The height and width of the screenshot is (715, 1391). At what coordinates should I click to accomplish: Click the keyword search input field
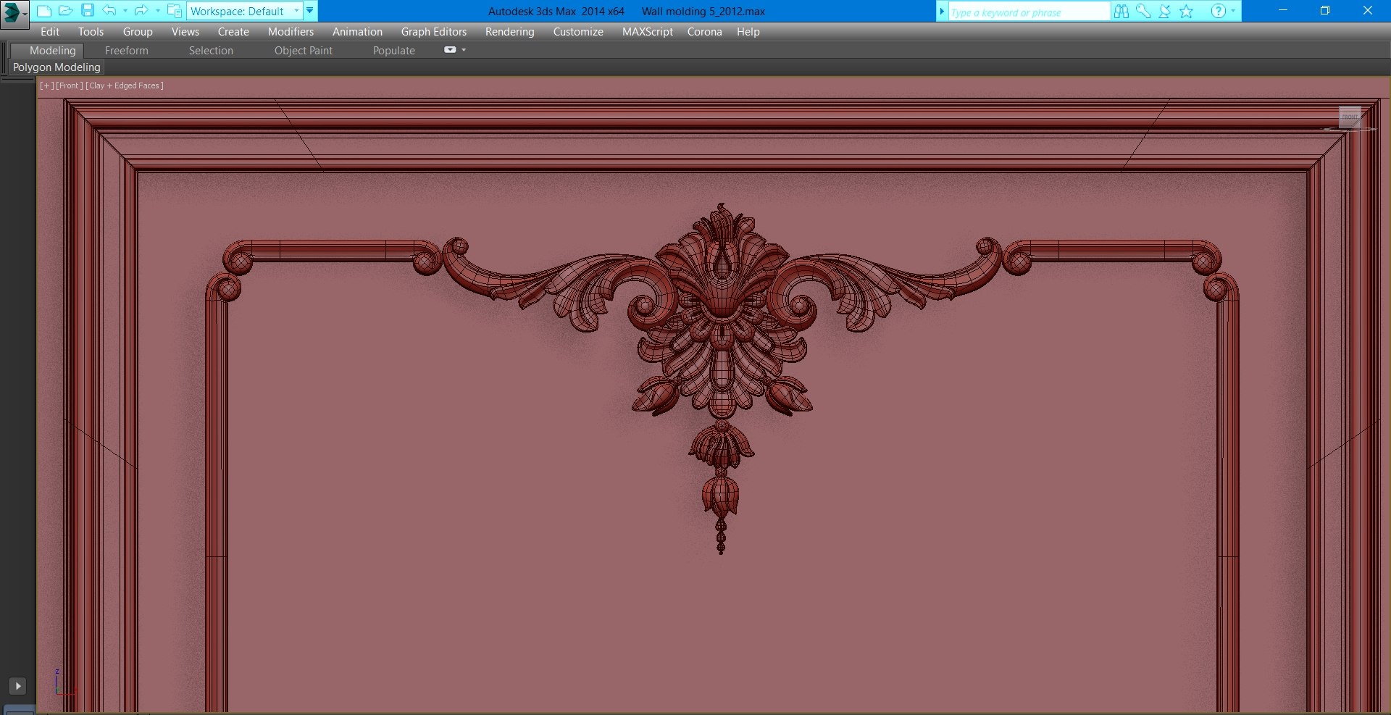tap(1029, 12)
